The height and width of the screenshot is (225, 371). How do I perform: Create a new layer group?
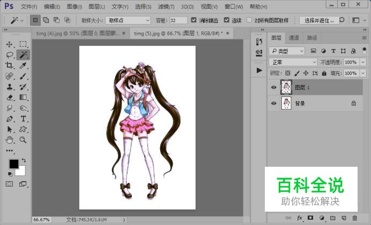333,218
